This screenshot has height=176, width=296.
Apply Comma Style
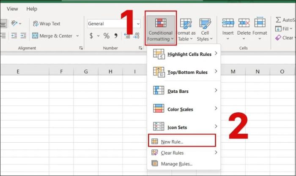coord(116,35)
